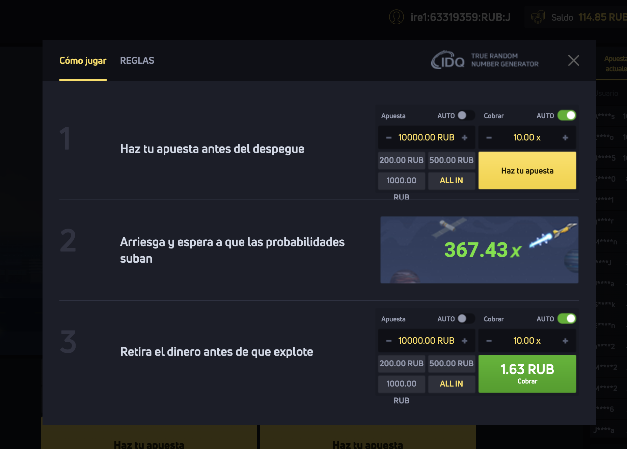This screenshot has height=449, width=627.
Task: Toggle Apuesta AUTO switch in step 3
Action: point(465,319)
